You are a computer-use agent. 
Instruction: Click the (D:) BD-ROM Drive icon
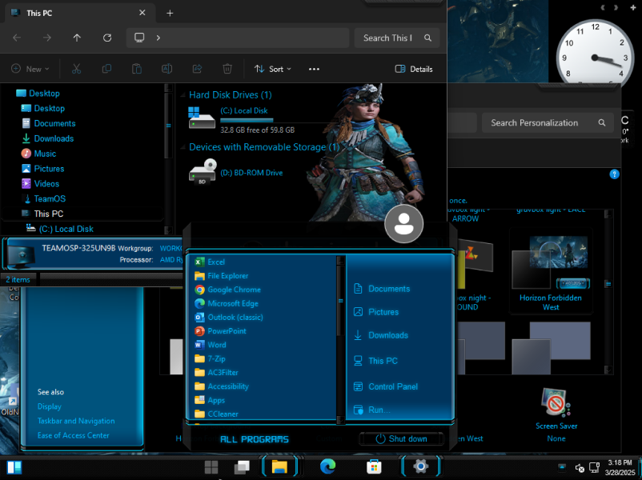203,171
